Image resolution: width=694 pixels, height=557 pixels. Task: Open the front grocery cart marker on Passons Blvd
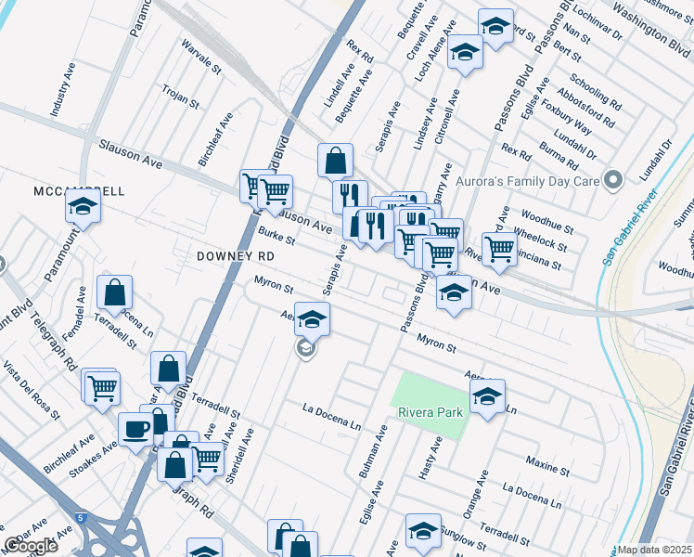(440, 256)
